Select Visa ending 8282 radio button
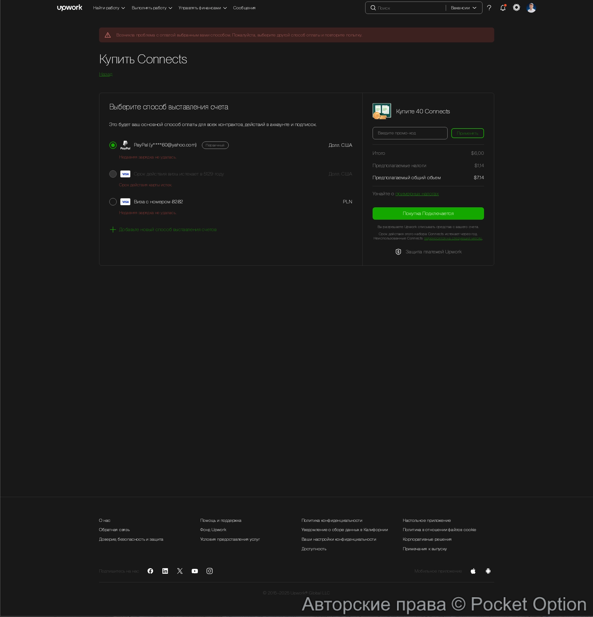Screen dimensions: 593x617 (x=113, y=202)
